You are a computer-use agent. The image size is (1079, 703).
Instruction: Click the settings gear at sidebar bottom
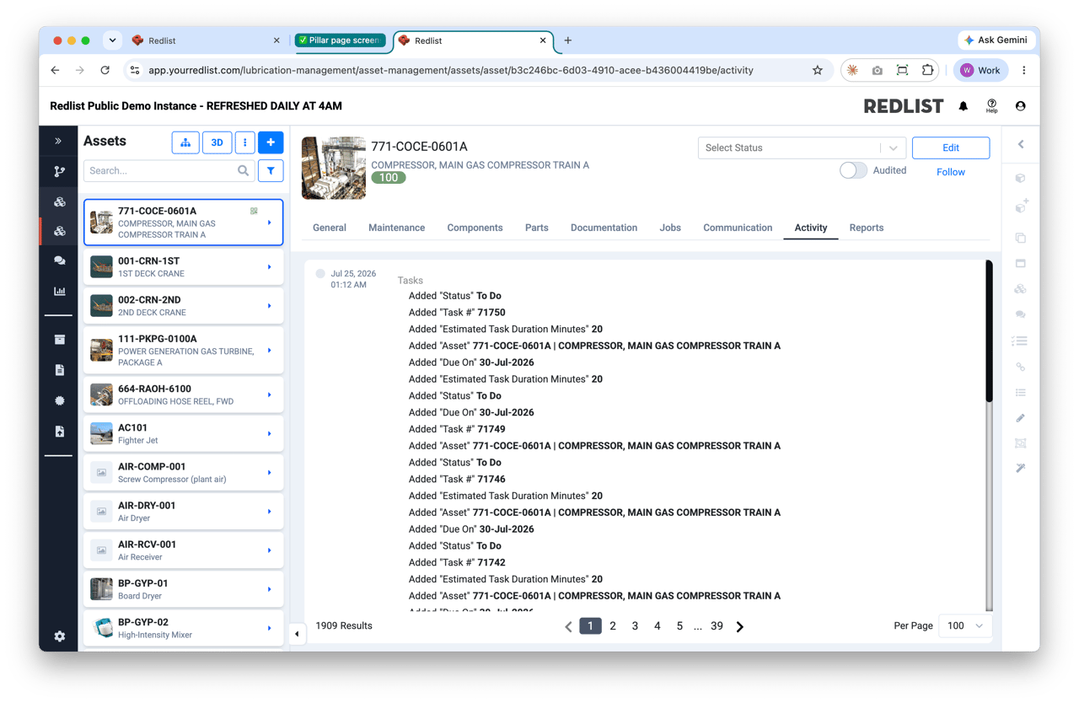click(59, 636)
